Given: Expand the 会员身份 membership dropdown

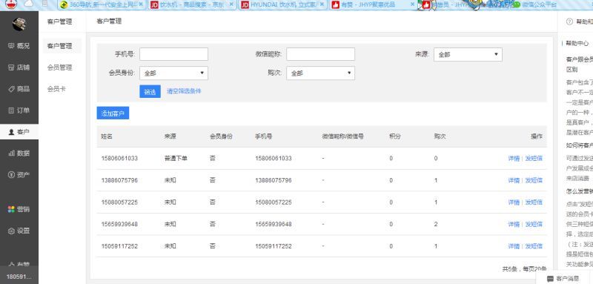Looking at the screenshot, I should point(173,73).
